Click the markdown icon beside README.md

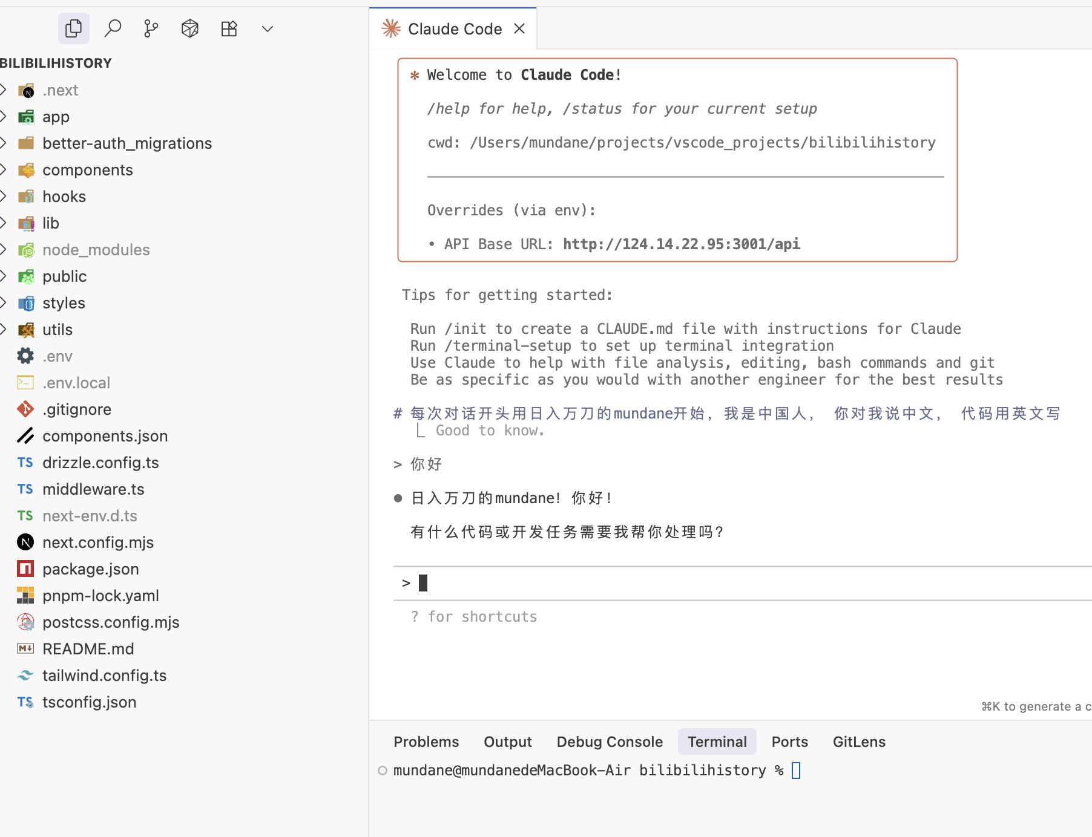click(x=25, y=649)
